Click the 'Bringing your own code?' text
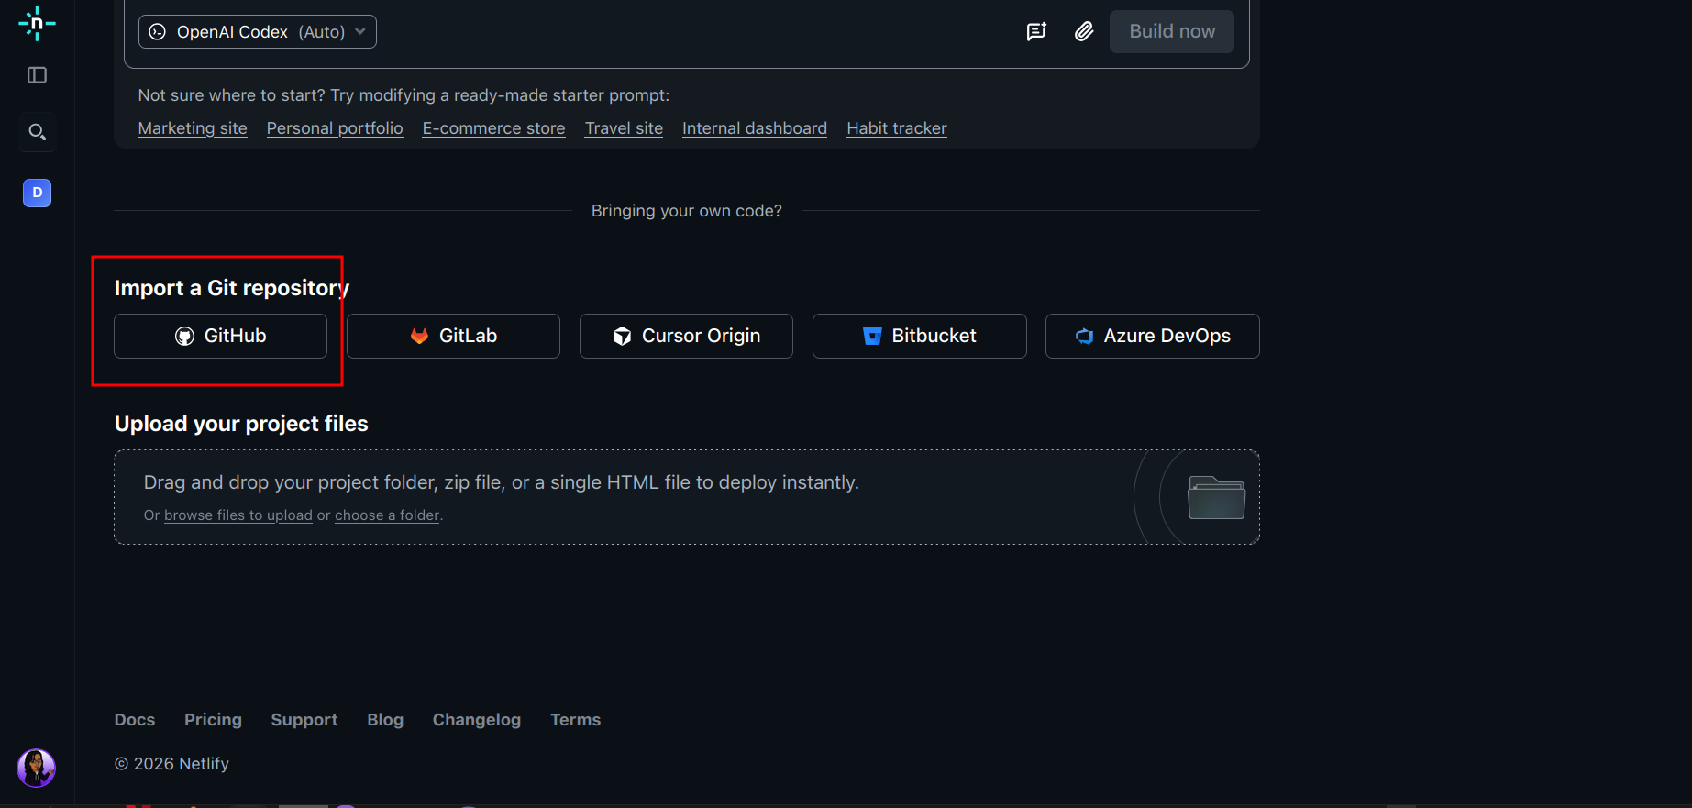 687,211
